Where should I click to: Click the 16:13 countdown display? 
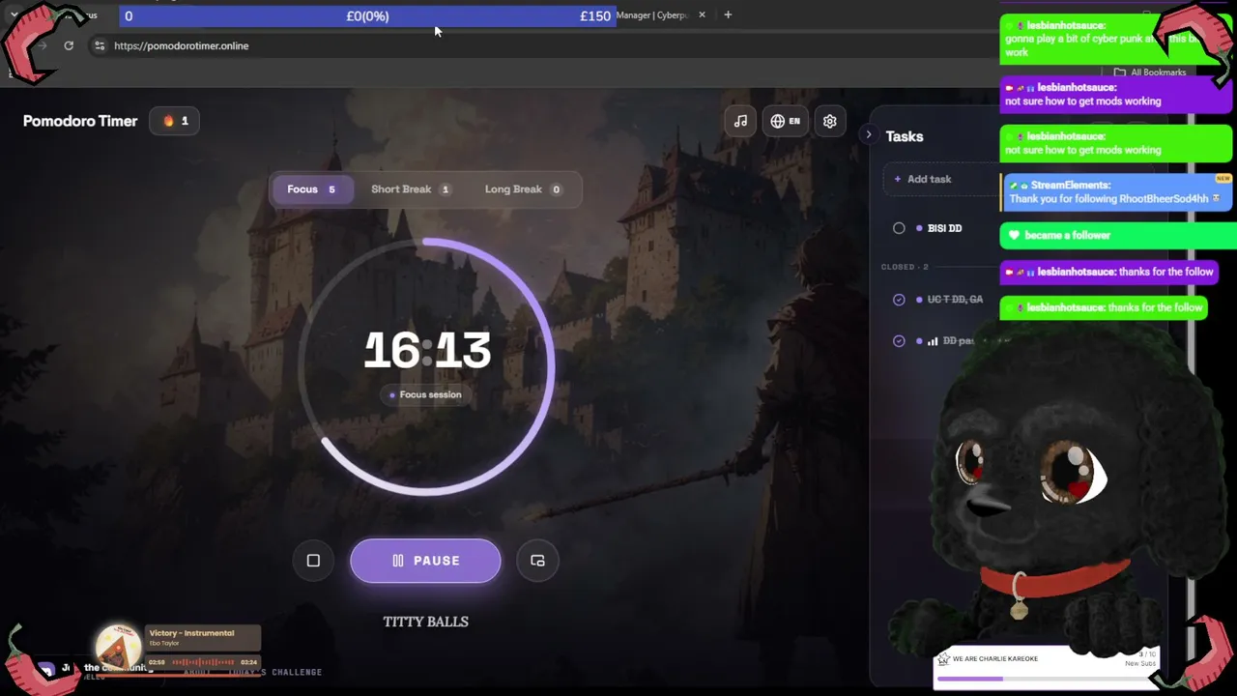[427, 350]
